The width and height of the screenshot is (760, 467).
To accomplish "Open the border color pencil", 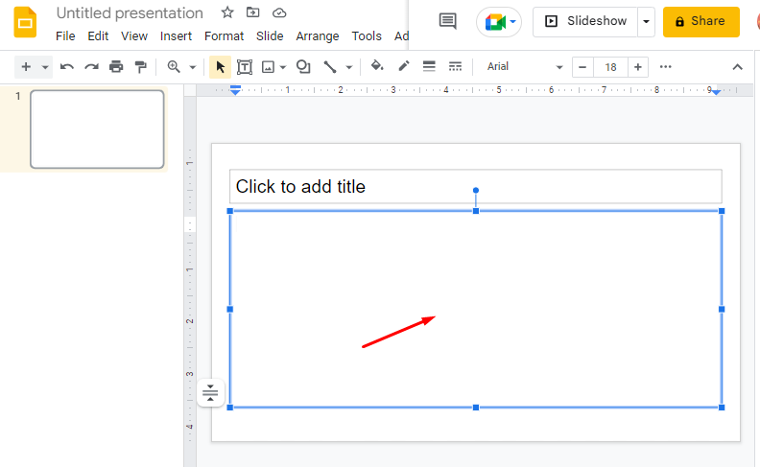I will pos(404,66).
